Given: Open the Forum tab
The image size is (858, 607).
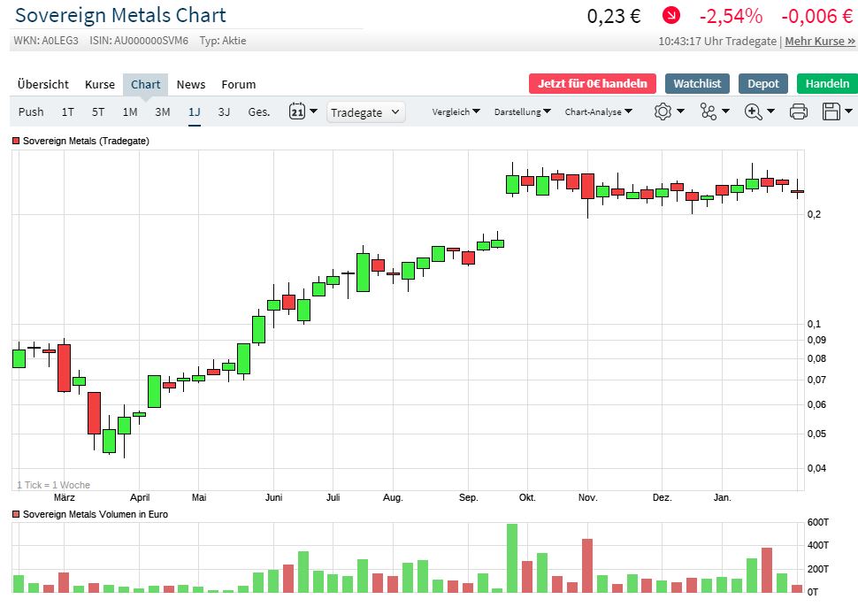Looking at the screenshot, I should pyautogui.click(x=238, y=84).
